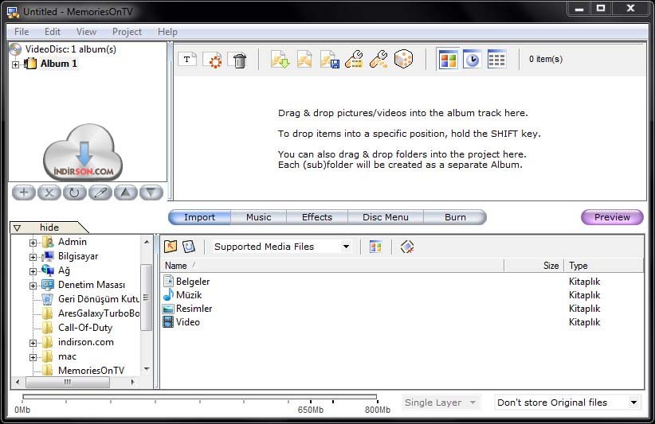Switch to the Disc Menu tab

[386, 217]
